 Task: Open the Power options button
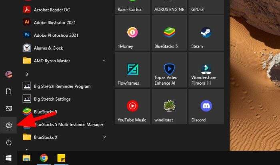[8, 142]
